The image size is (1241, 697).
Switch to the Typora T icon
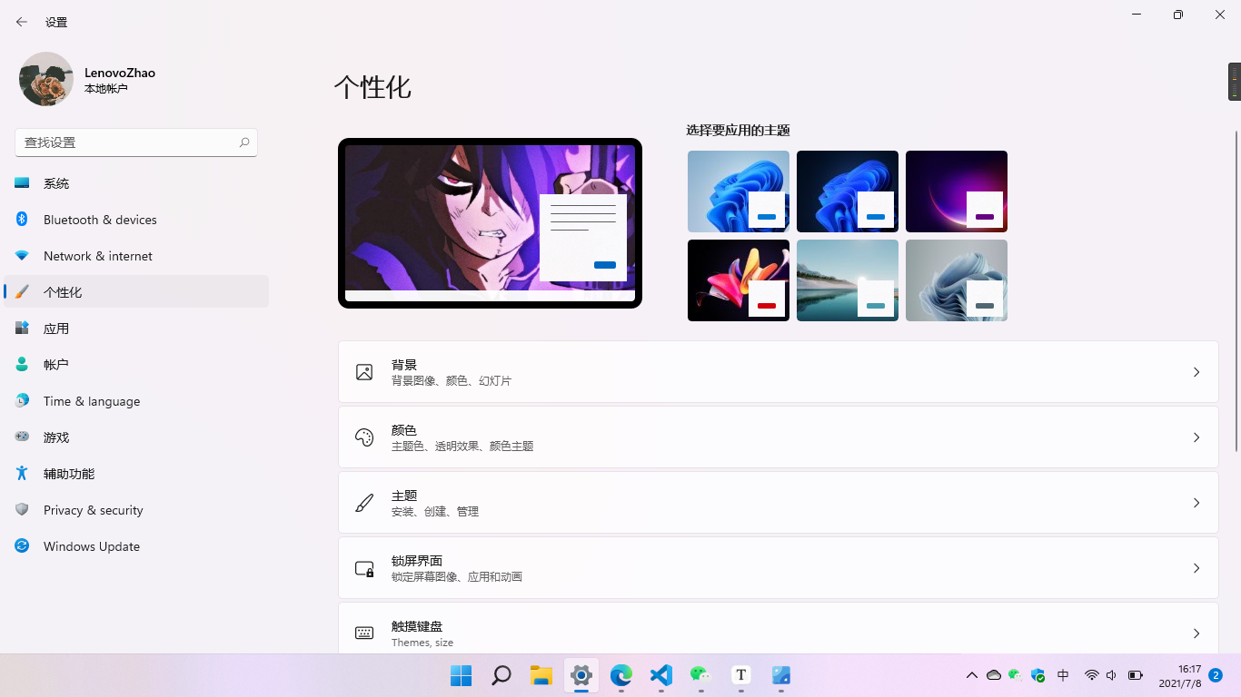coord(741,675)
